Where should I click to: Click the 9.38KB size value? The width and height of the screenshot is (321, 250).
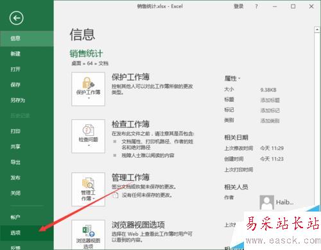(x=268, y=90)
